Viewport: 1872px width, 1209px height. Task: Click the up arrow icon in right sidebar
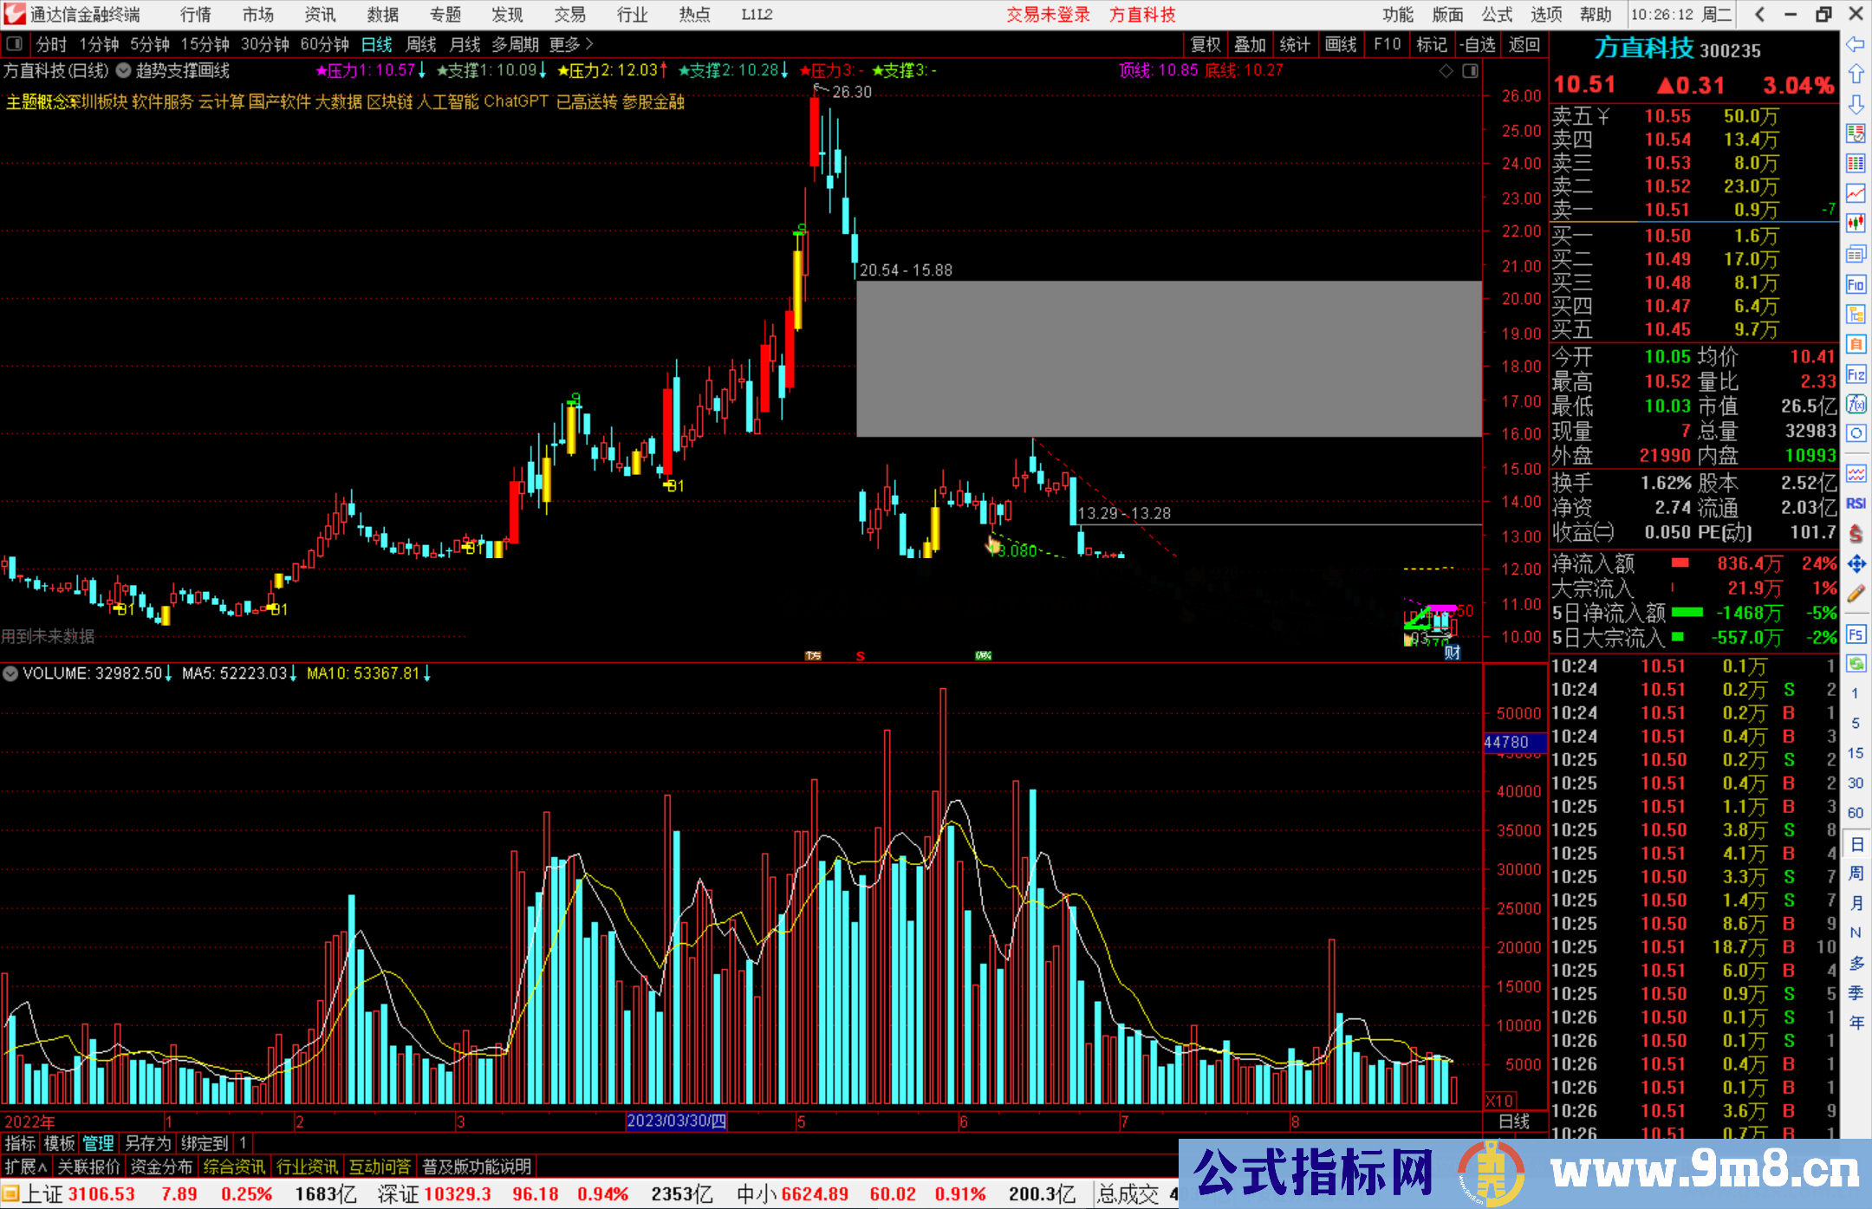point(1856,75)
